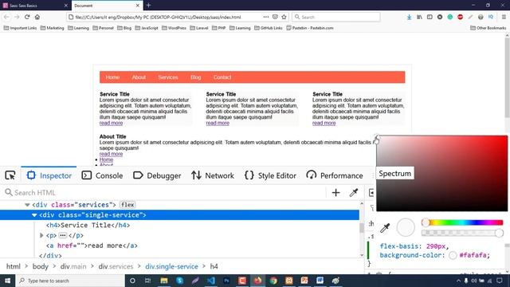This screenshot has height=287, width=510.
Task: Open Photoshop from the taskbar
Action: (226, 281)
